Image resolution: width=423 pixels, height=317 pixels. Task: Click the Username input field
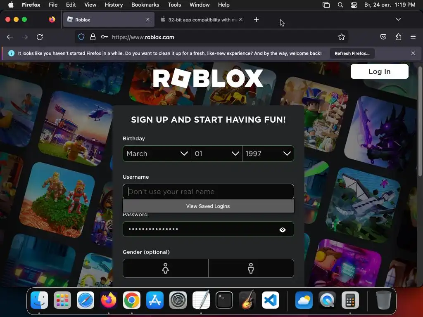[x=208, y=192]
